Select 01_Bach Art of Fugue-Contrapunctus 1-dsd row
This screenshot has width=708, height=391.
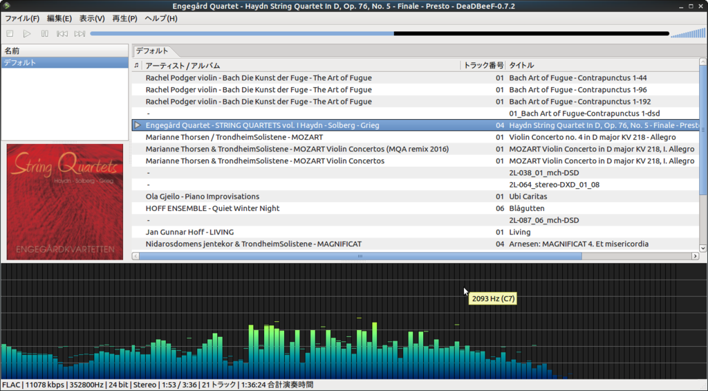(416, 113)
